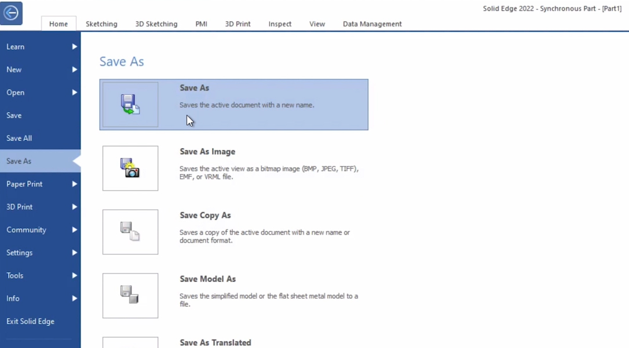Click the Save As Translated title
The height and width of the screenshot is (348, 629).
tap(215, 343)
